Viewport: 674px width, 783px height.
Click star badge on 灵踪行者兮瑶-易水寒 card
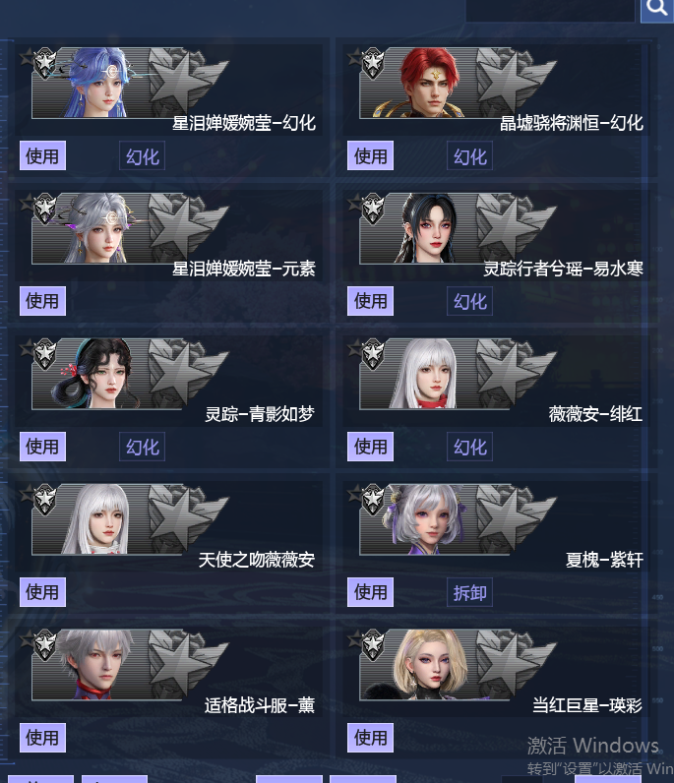pos(373,209)
